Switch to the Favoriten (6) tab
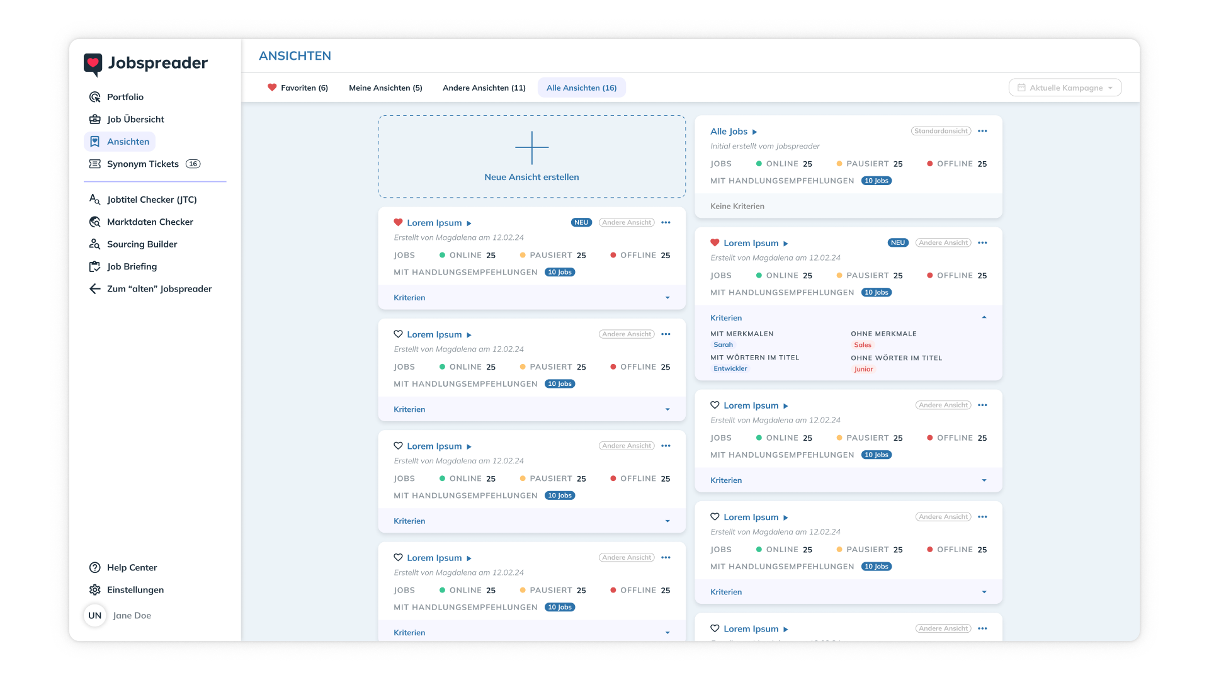1209x680 pixels. [x=298, y=88]
